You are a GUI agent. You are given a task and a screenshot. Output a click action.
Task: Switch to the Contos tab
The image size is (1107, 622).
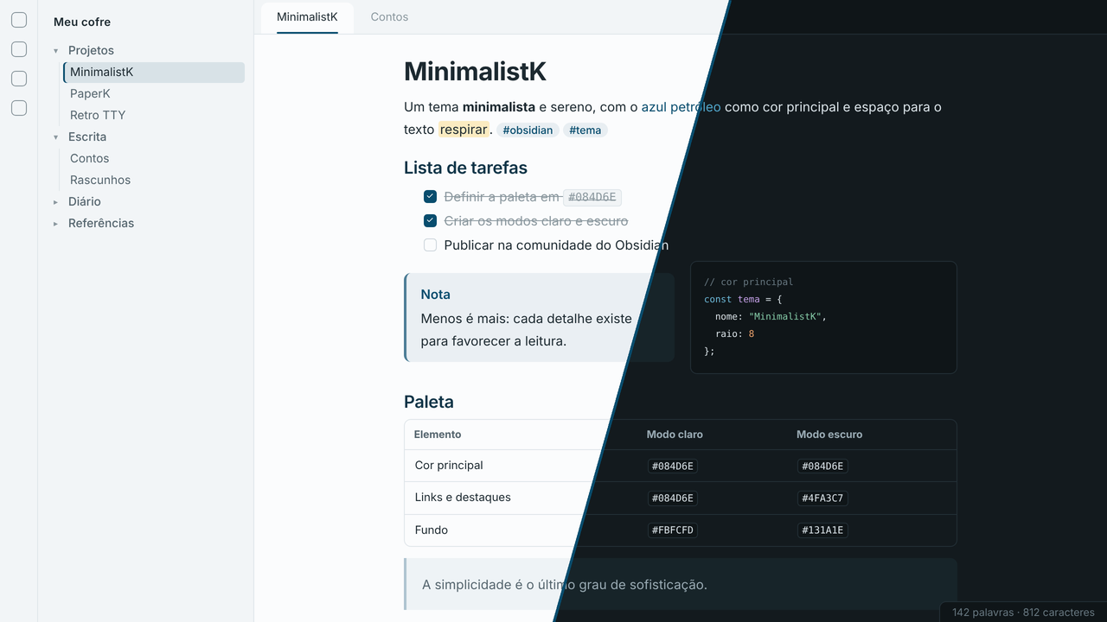[x=389, y=17]
